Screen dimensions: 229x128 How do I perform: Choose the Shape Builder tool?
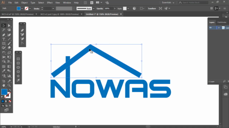[x=4, y=62]
